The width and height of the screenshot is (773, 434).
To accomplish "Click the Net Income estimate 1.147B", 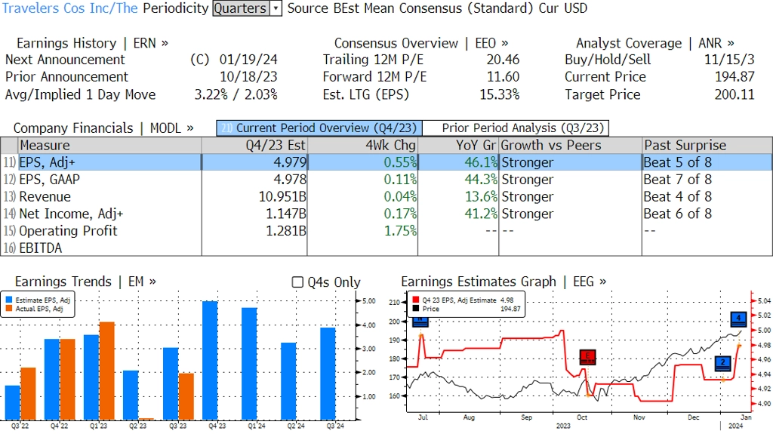I will tap(286, 214).
